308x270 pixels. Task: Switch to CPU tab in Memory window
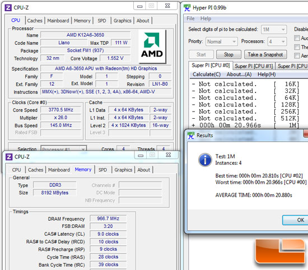click(x=16, y=170)
